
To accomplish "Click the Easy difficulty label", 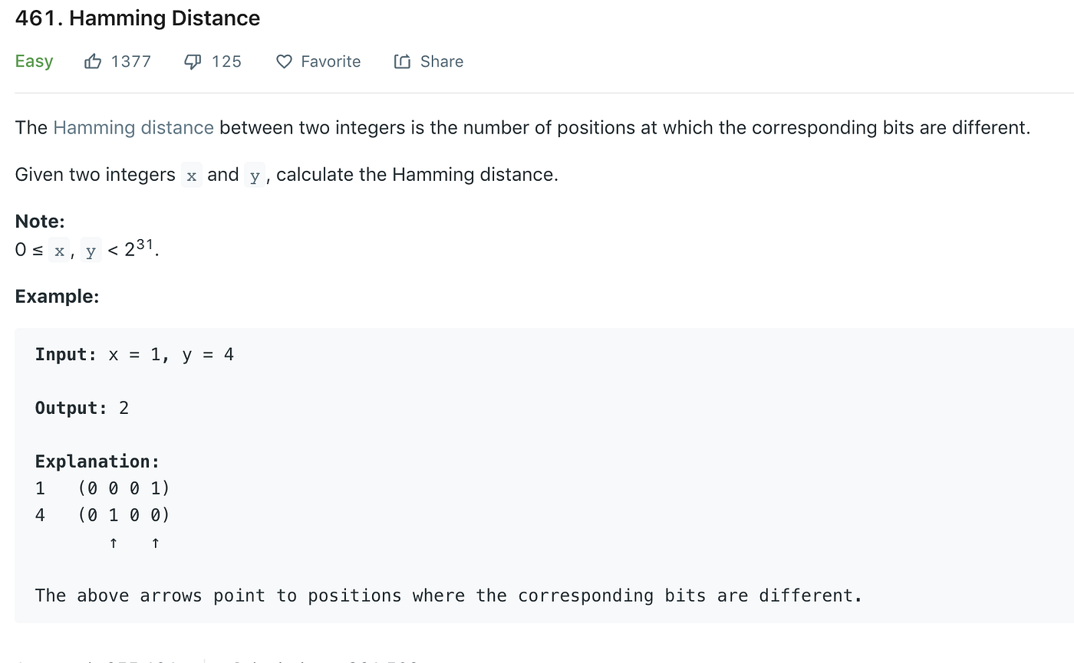I will pos(34,61).
